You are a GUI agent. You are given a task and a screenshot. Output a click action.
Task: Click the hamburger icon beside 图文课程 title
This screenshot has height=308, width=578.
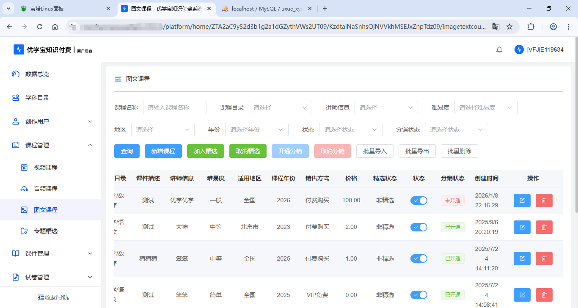(x=118, y=78)
